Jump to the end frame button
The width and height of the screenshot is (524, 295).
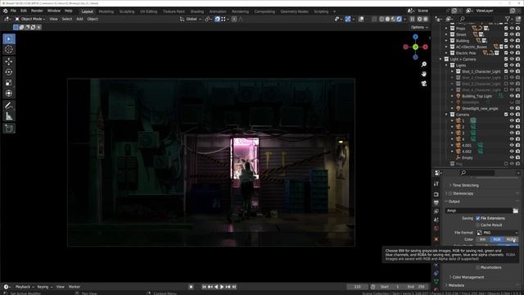234,287
